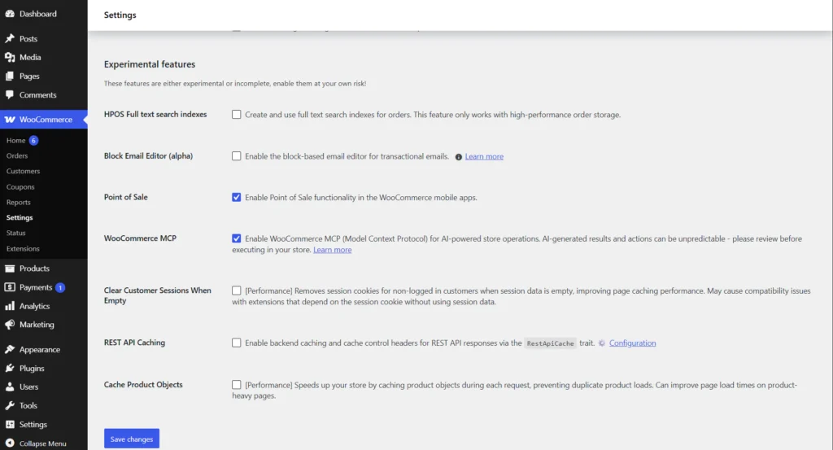Enable the REST API Caching checkbox
833x450 pixels.
[x=237, y=343]
